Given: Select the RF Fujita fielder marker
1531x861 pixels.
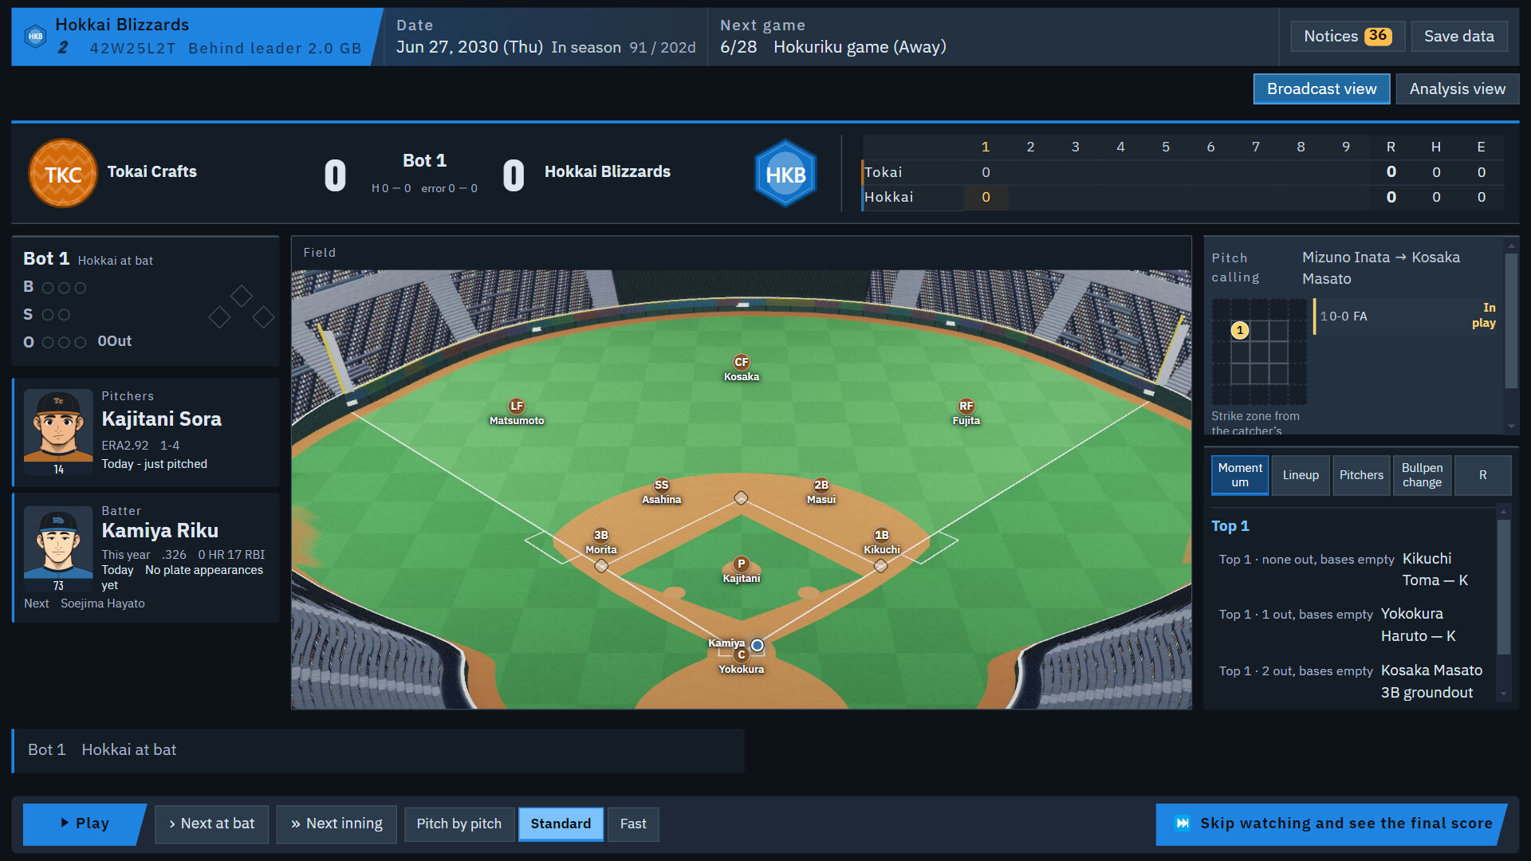Looking at the screenshot, I should click(966, 406).
